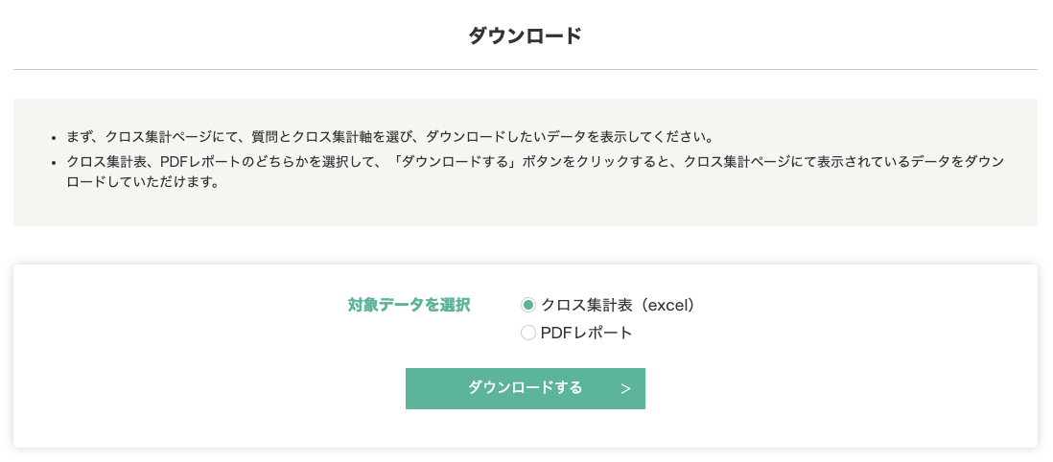Image resolution: width=1053 pixels, height=462 pixels.
Task: Click the bullet marker before クロス集計表、PDFレポート
Action: (x=57, y=164)
